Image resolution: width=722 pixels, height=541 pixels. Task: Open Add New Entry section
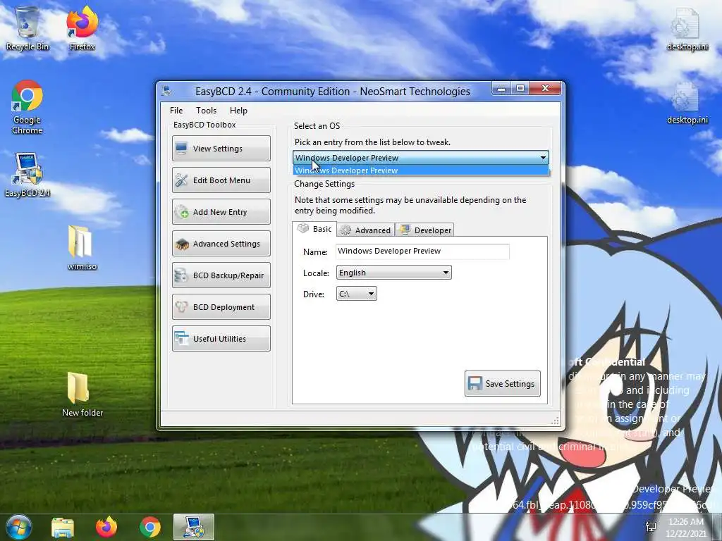click(221, 211)
